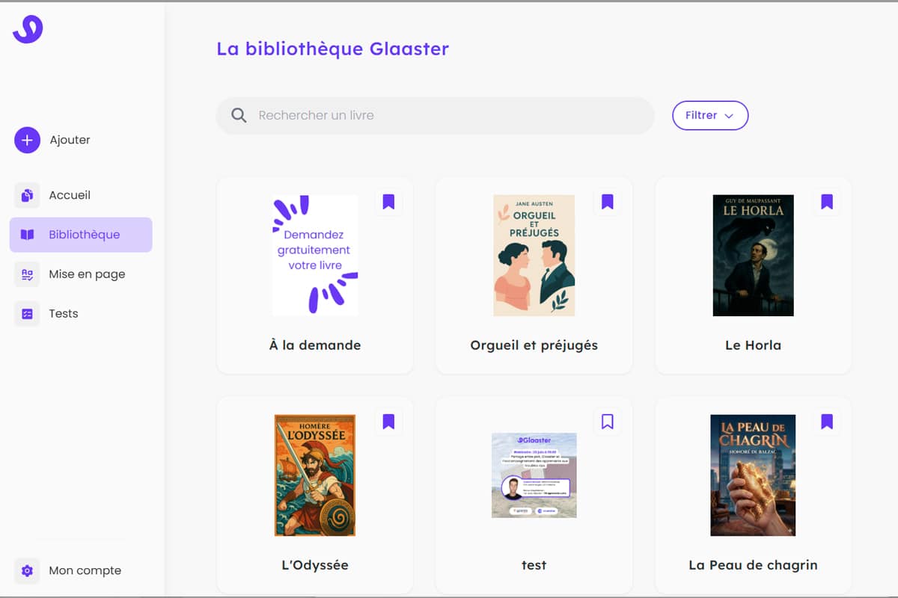Open the À la demande cover thumbnail
The image size is (898, 598).
tap(315, 255)
